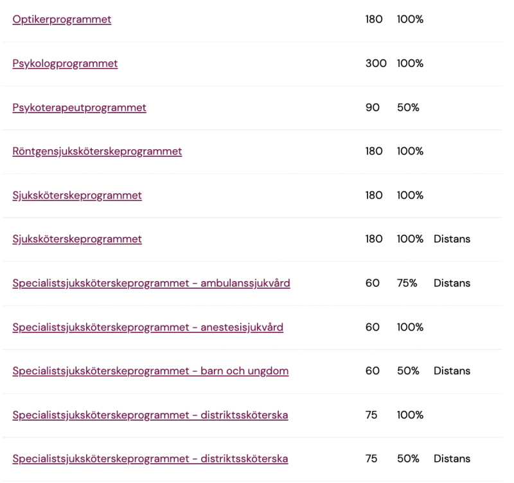The image size is (514, 483).
Task: Click the 300 credits value for Psykologprogrammet
Action: click(x=376, y=64)
